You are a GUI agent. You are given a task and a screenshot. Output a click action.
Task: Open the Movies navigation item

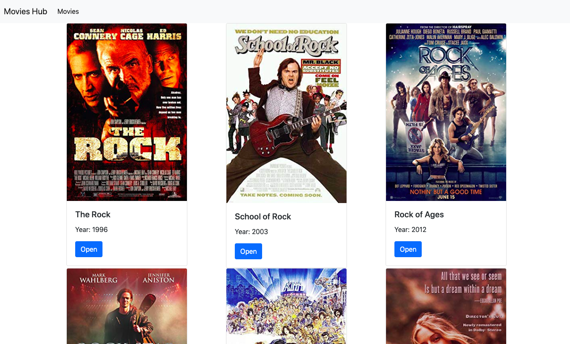68,11
